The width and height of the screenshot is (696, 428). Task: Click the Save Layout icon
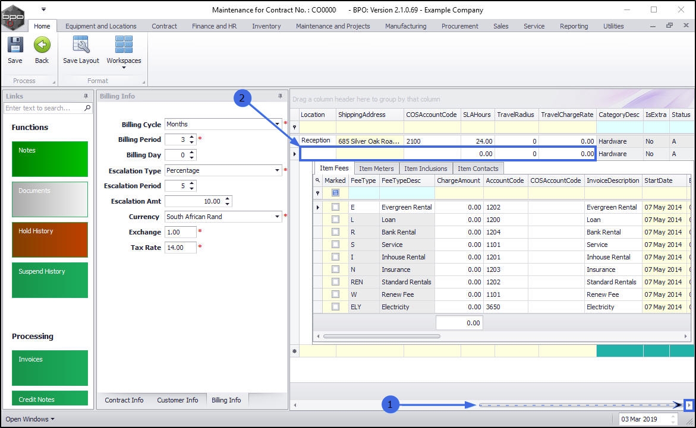click(81, 45)
